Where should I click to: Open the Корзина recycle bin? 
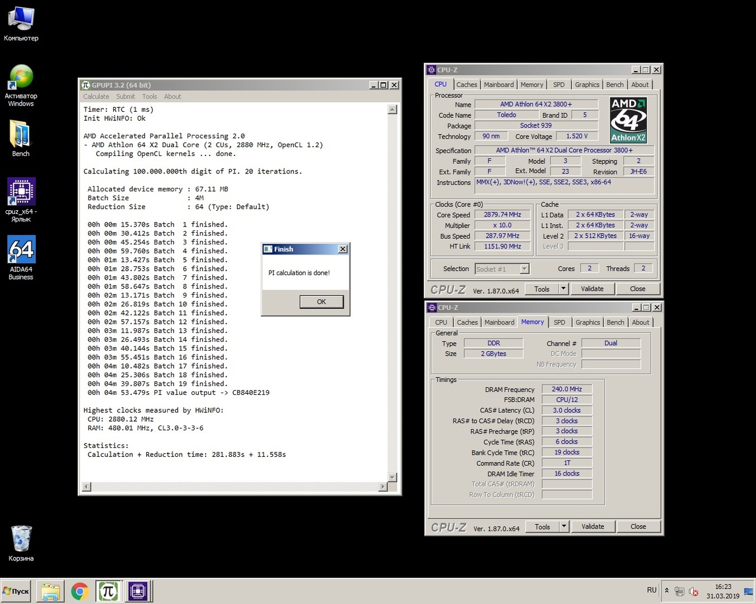21,544
